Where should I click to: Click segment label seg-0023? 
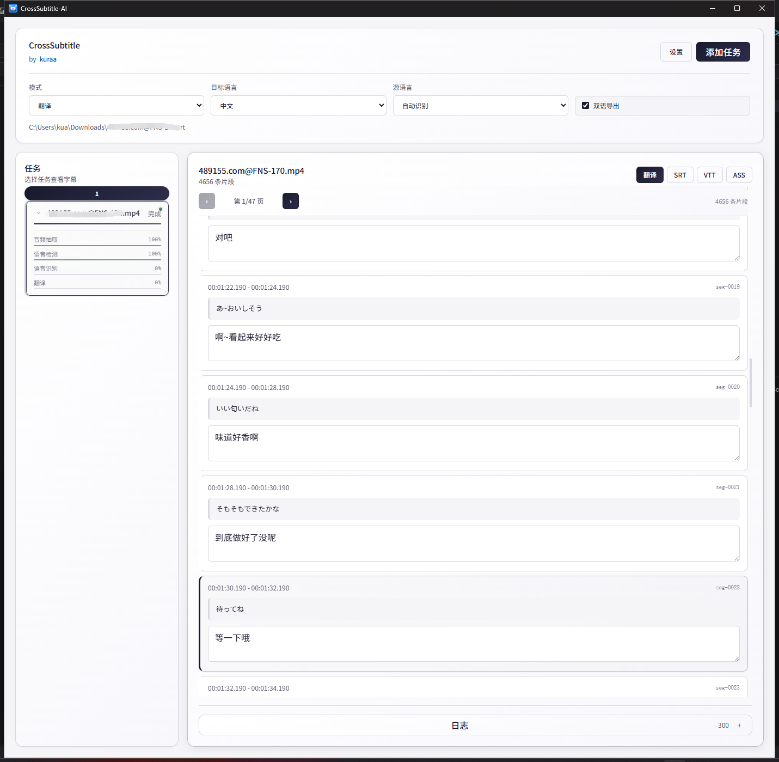coord(728,687)
